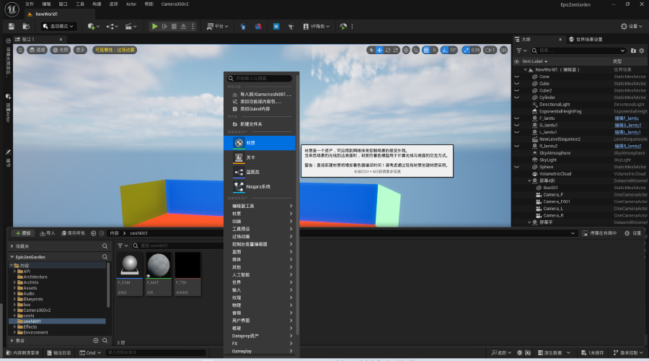Click 编辑F_lamtu blueprint link
This screenshot has height=361, width=649.
pyautogui.click(x=627, y=118)
